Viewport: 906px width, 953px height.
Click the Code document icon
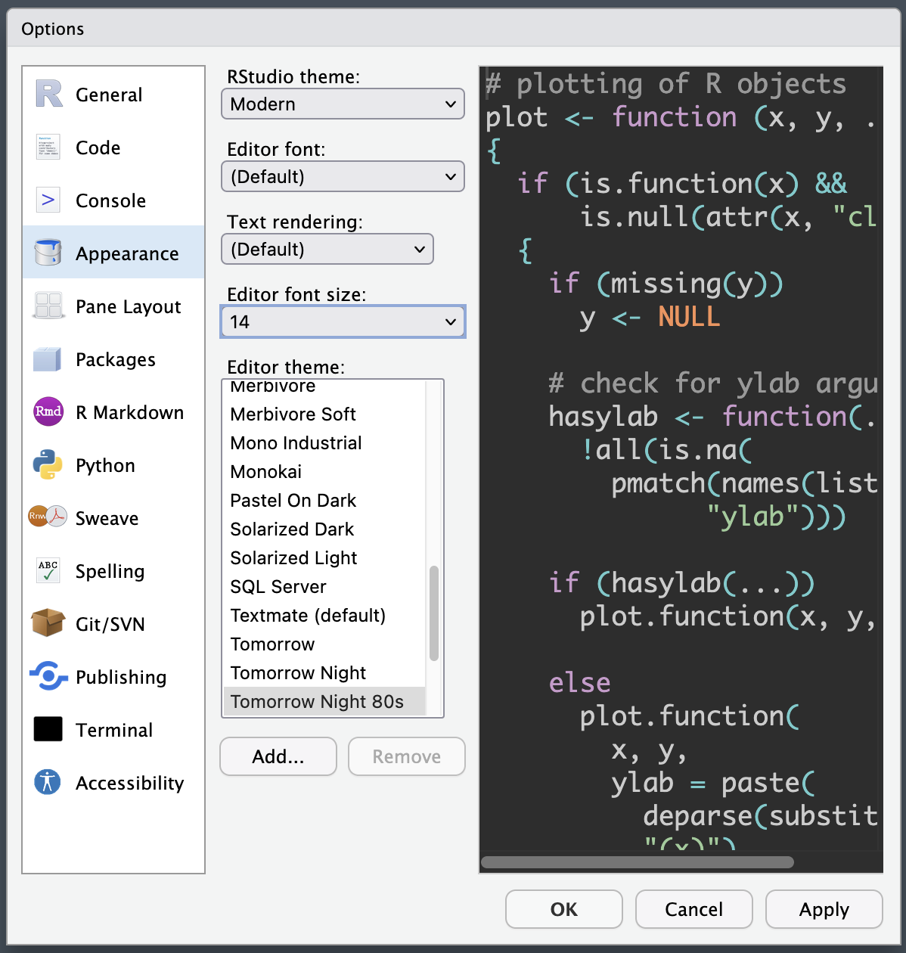[x=48, y=147]
